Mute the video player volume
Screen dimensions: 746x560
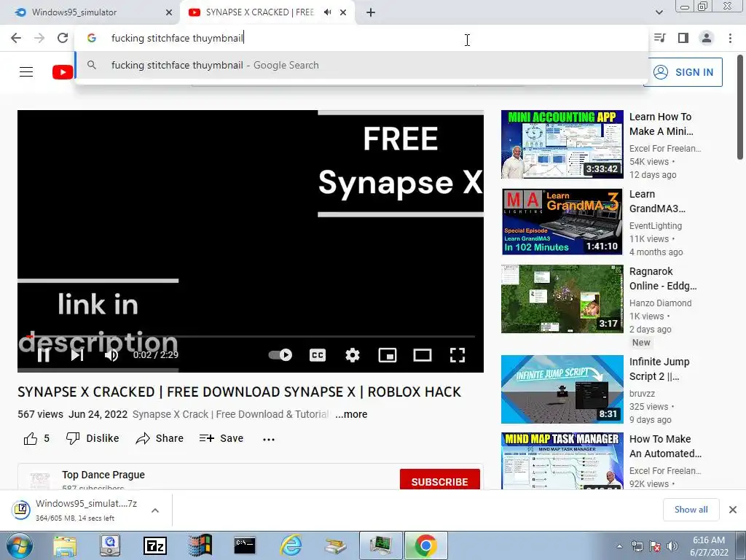111,355
